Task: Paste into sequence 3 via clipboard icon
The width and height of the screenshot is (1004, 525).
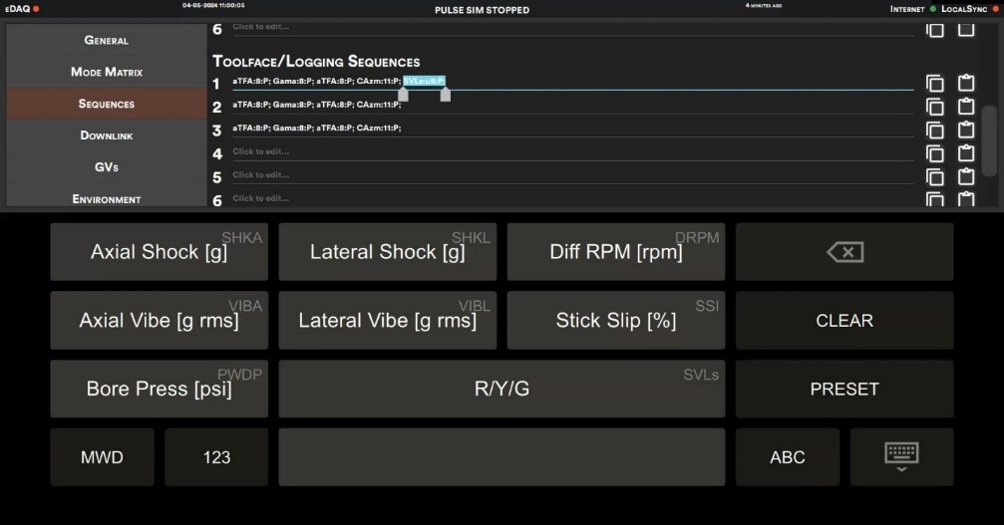Action: [x=965, y=130]
